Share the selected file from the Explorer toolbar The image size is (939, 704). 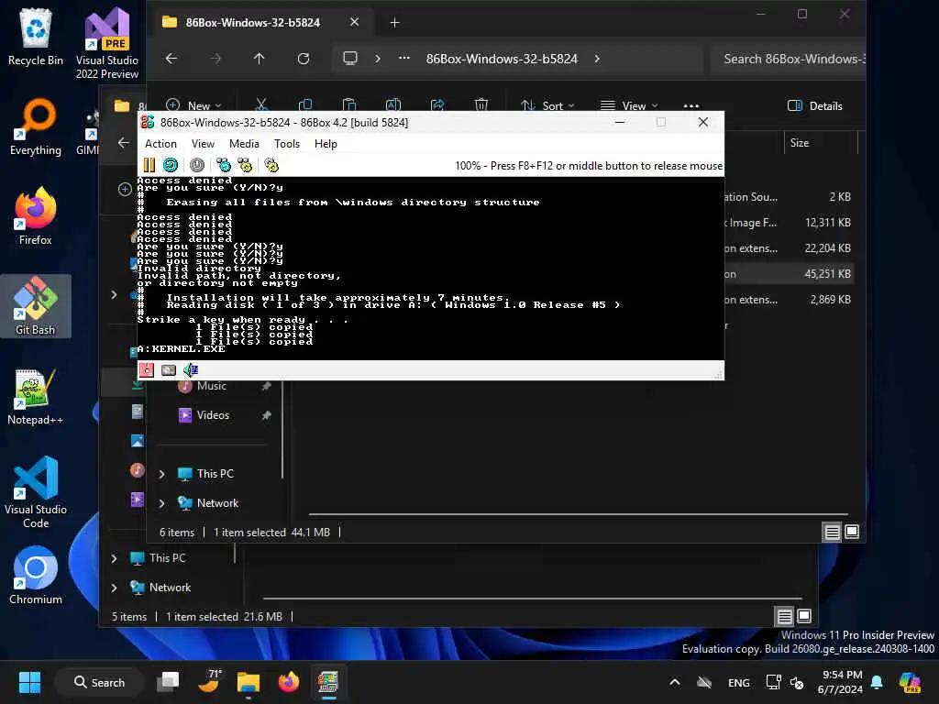437,104
